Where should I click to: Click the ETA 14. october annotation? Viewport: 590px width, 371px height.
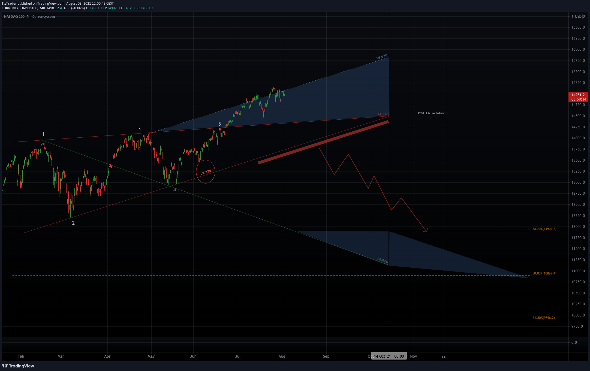431,113
